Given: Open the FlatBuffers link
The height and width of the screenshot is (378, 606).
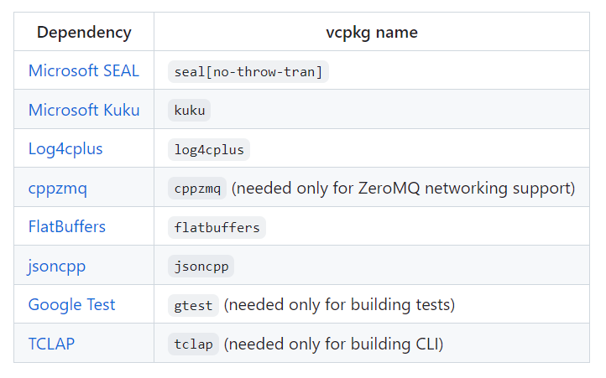Looking at the screenshot, I should (x=67, y=227).
